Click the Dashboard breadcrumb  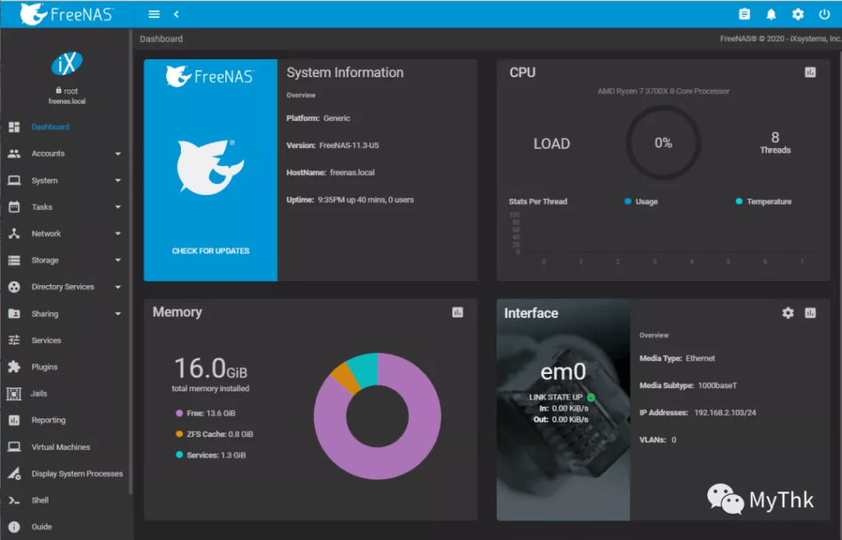[161, 39]
